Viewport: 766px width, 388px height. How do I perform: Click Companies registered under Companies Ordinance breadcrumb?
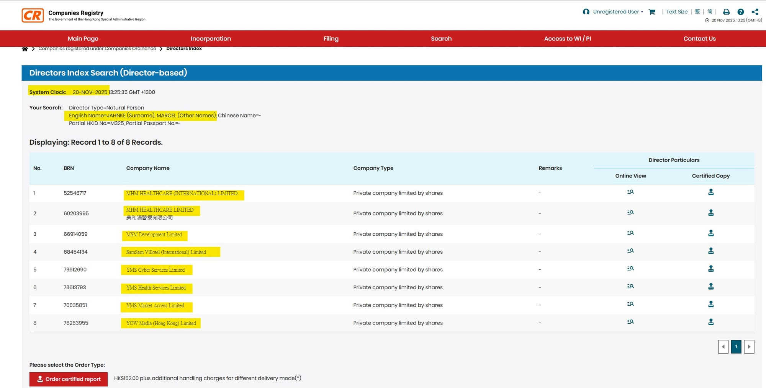(97, 49)
